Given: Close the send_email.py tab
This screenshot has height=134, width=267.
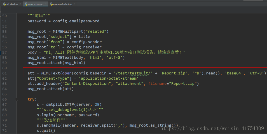Looking at the screenshot, I should click(46, 4).
